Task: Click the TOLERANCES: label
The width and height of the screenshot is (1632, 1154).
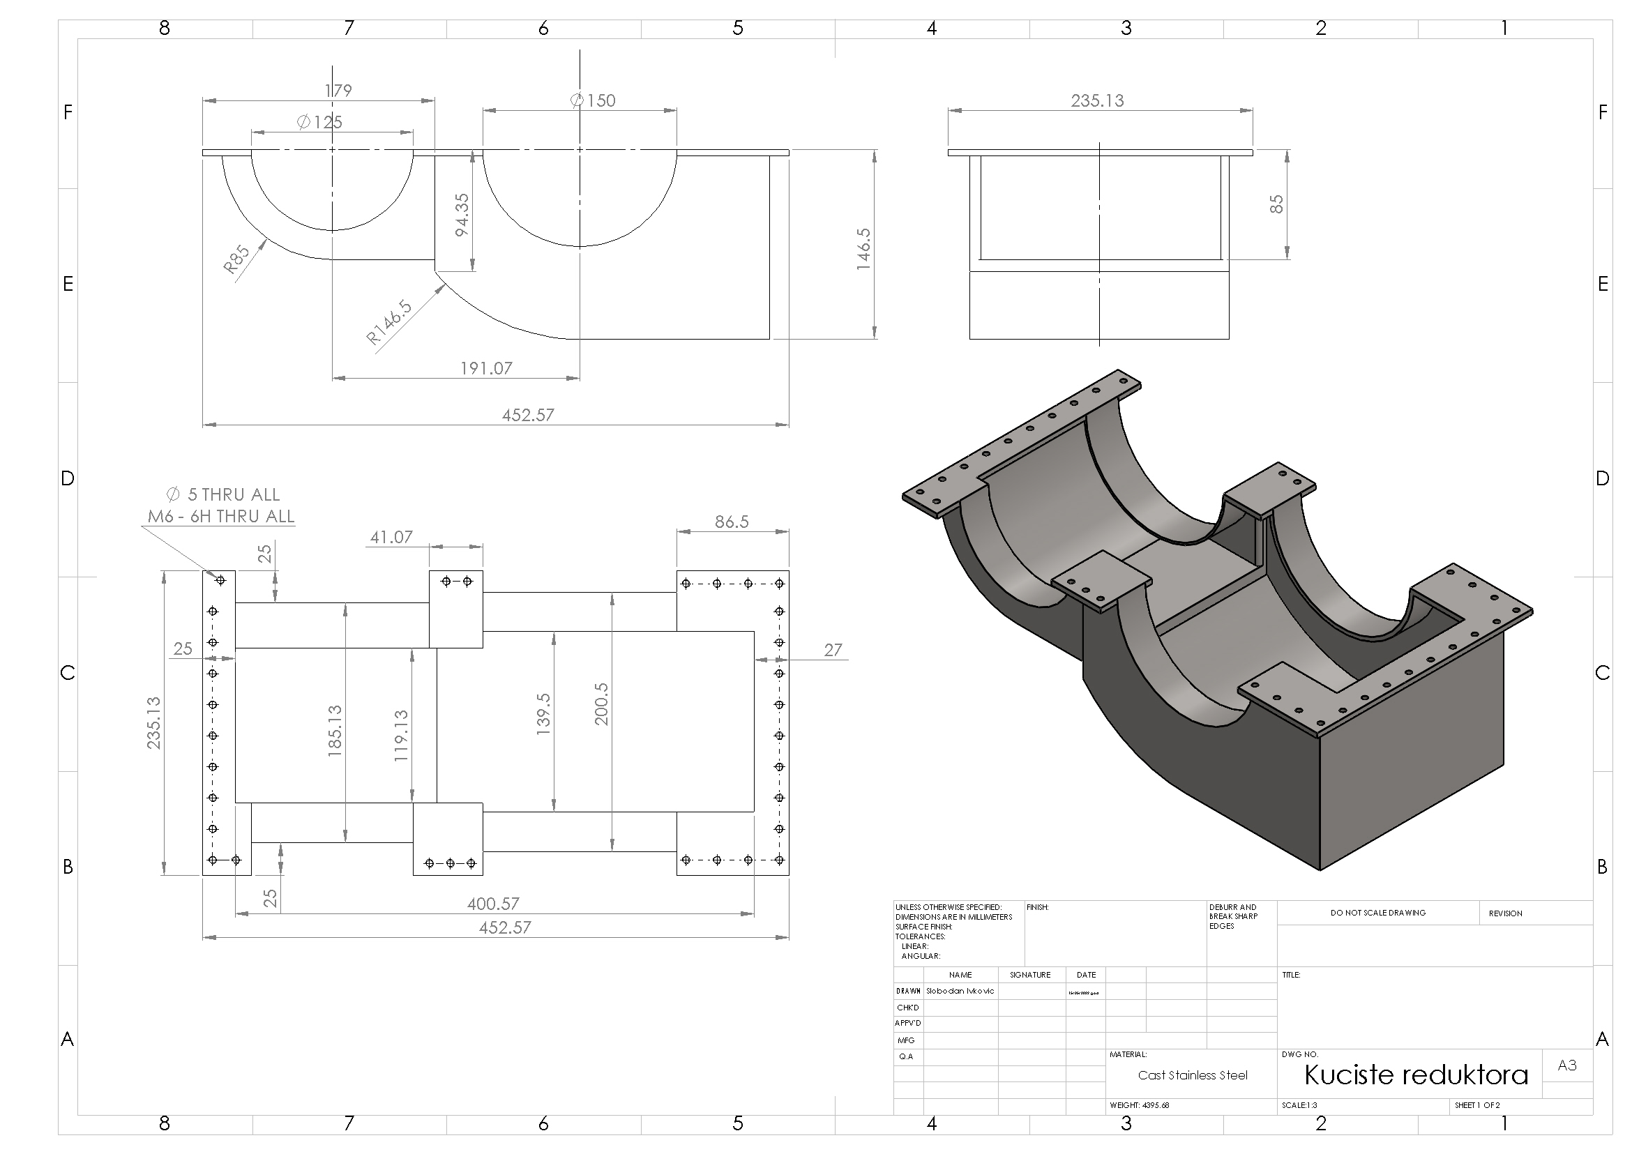Action: coord(920,936)
